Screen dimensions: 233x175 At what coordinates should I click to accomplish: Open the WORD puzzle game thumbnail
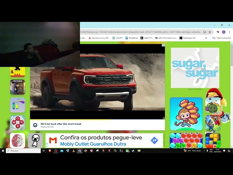[17, 123]
